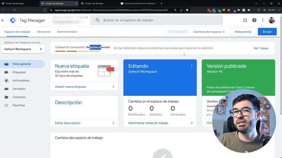The image size is (282, 158).
Task: Bookmark this page in the address bar
Action: tap(45, 10)
